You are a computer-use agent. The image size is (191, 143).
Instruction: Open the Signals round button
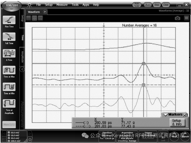coord(185,136)
